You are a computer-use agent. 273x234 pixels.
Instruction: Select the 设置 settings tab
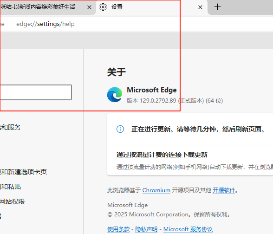point(152,7)
